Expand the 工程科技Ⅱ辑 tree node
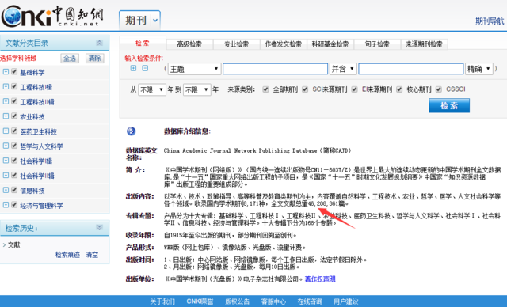507x307 pixels. (x=6, y=101)
